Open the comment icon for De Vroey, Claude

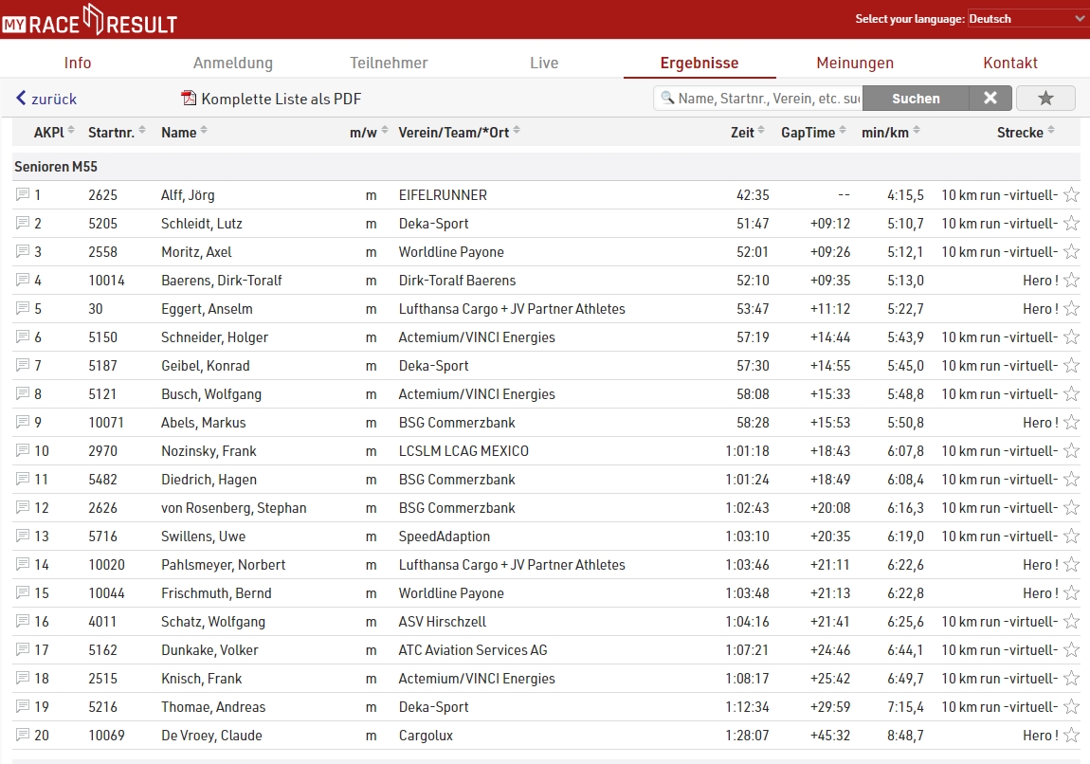[x=22, y=736]
